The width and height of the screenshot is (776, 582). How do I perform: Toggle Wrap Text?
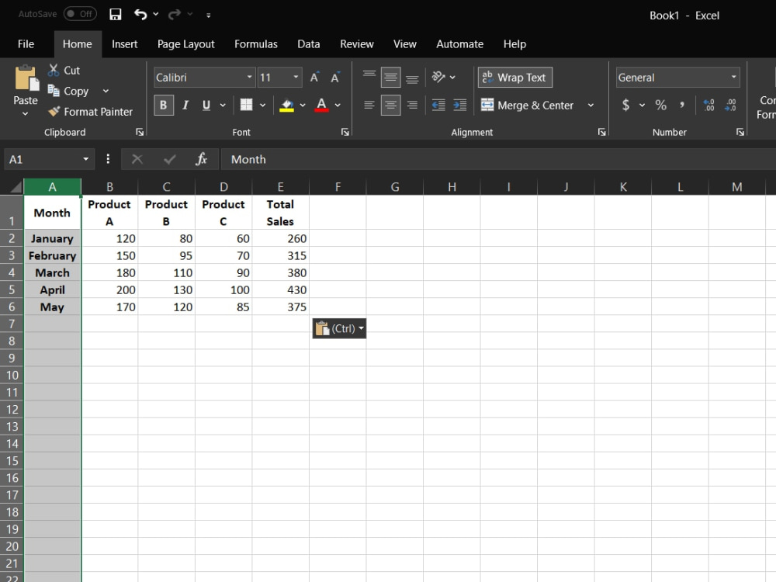point(514,77)
